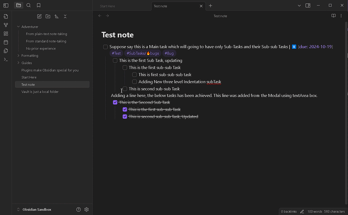This screenshot has height=215, width=348.
Task: Check the 'This is second sub-sub Task' checkbox
Action: pyautogui.click(x=125, y=89)
